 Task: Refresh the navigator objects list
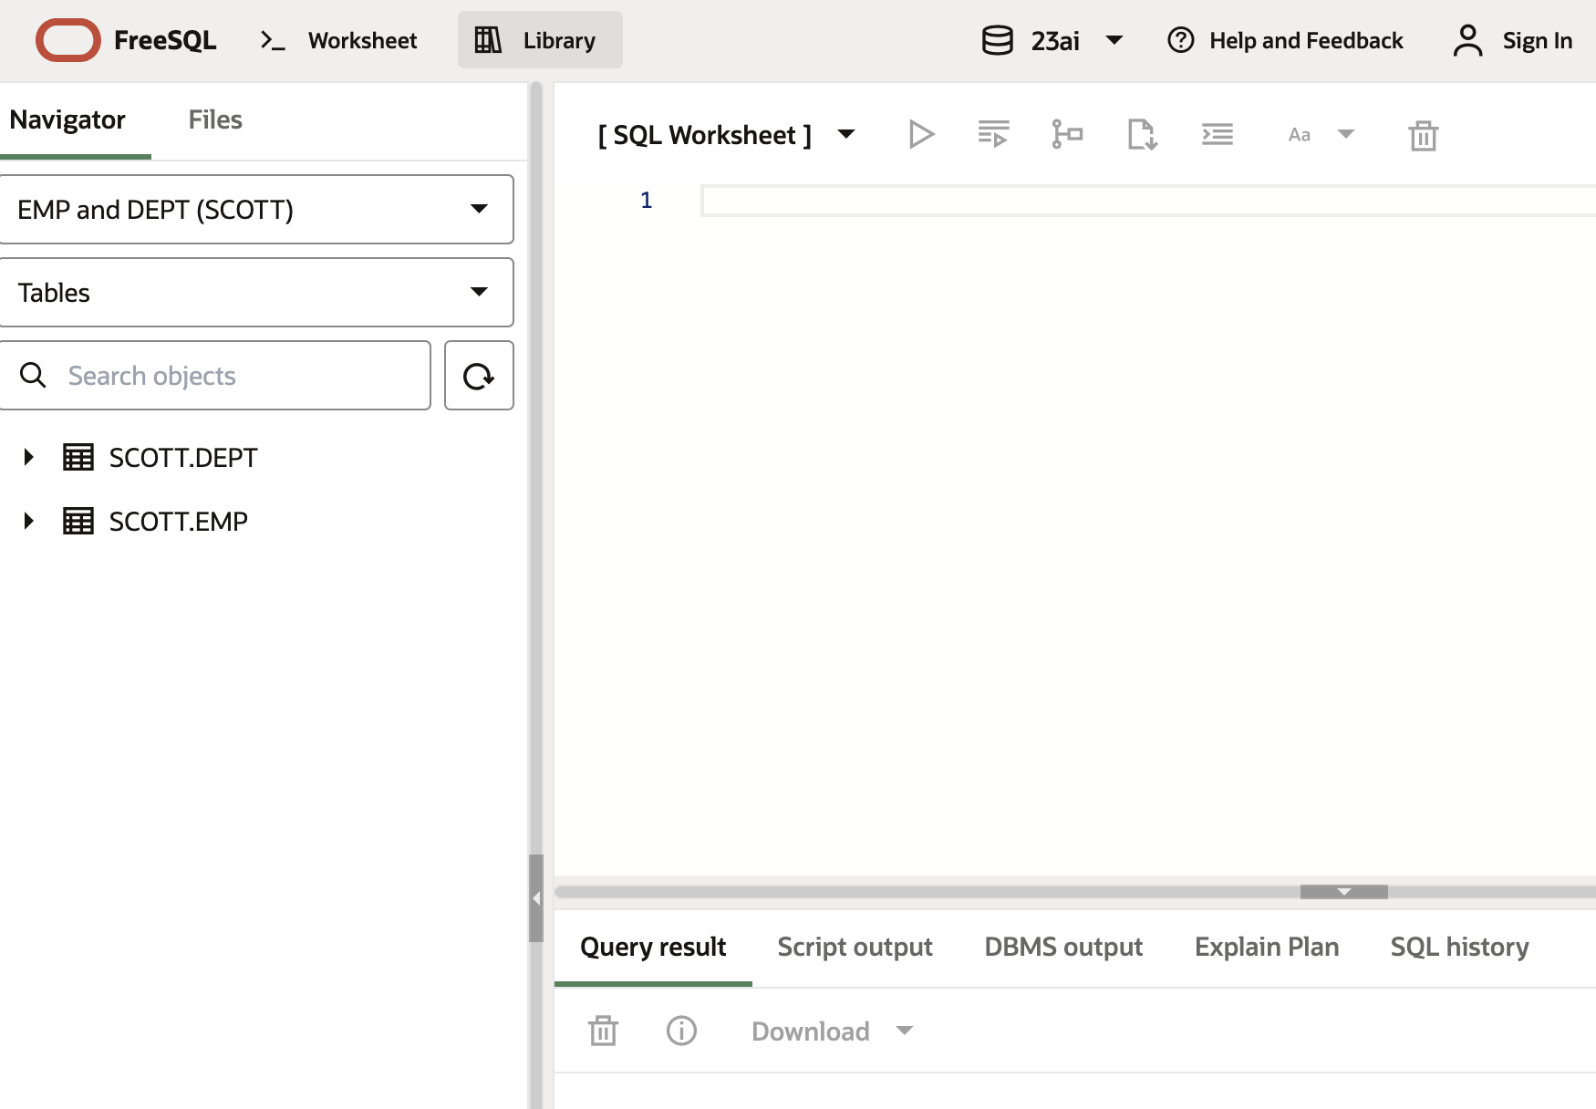click(x=479, y=376)
